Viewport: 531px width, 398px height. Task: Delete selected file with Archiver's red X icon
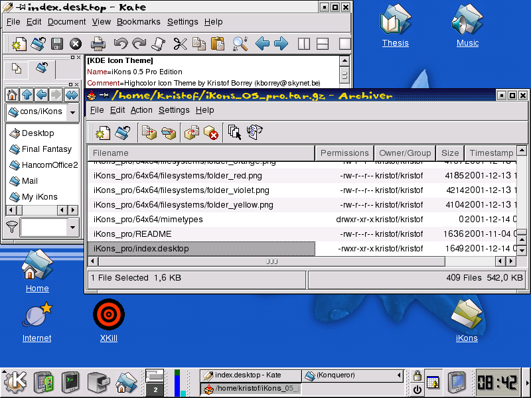click(210, 132)
